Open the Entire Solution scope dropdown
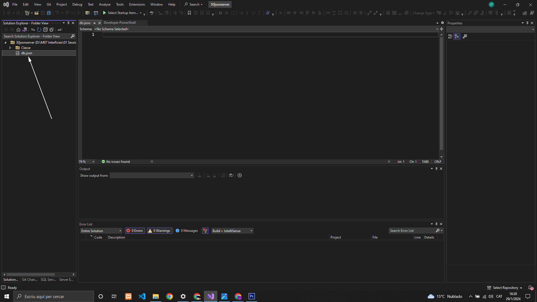 [101, 231]
